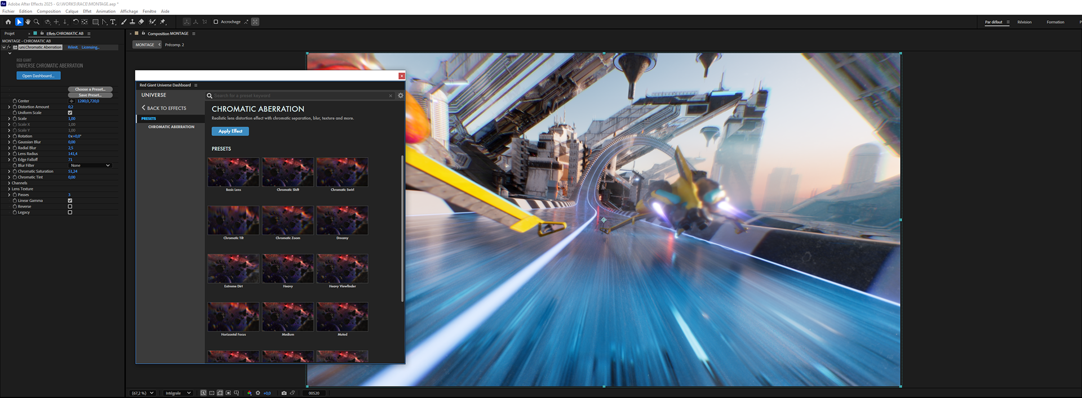Toggle the Accrochage snapping checkbox
Image resolution: width=1082 pixels, height=398 pixels.
click(x=216, y=22)
